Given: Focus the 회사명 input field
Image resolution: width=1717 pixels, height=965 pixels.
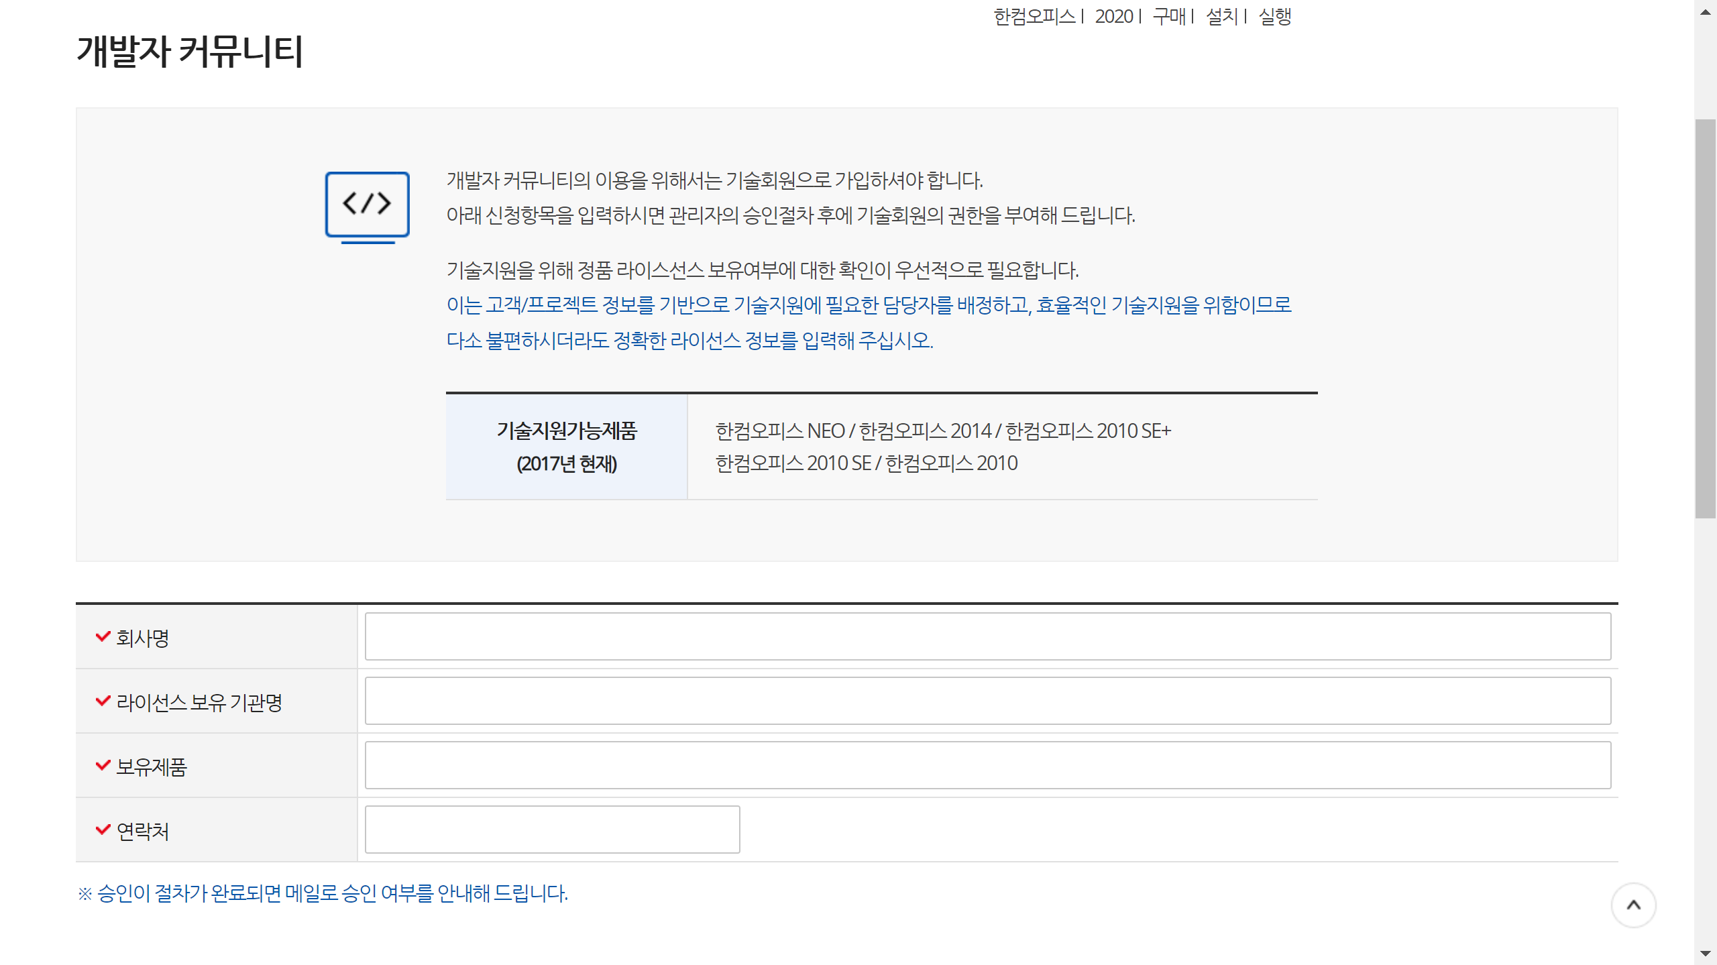Looking at the screenshot, I should pyautogui.click(x=987, y=636).
